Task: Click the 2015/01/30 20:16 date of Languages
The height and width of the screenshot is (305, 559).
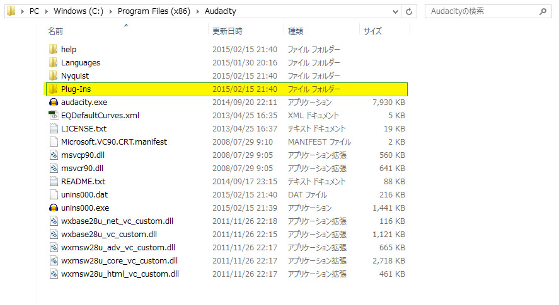Action: 245,63
